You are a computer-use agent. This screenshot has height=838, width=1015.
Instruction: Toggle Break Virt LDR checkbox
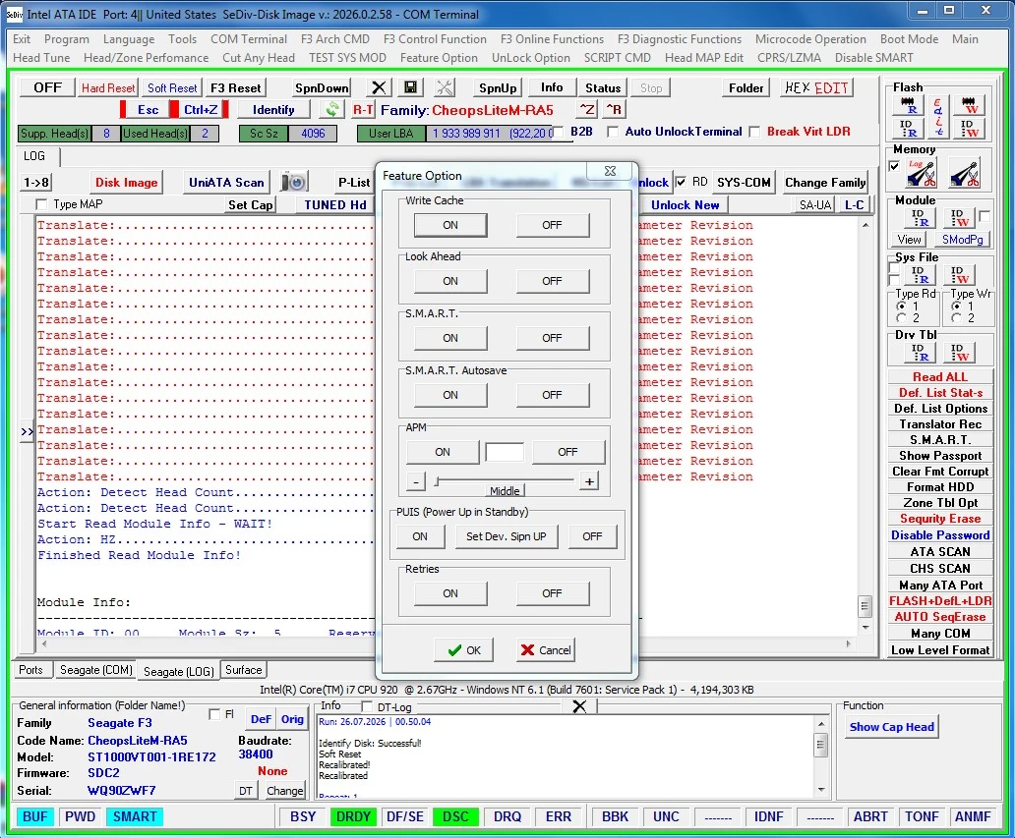[x=754, y=132]
